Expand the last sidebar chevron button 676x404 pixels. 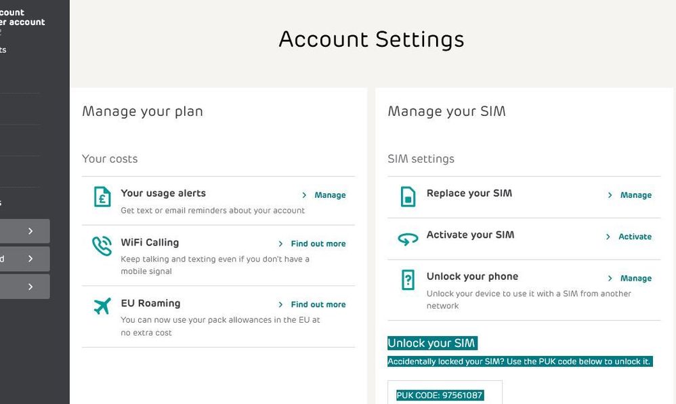click(x=24, y=287)
